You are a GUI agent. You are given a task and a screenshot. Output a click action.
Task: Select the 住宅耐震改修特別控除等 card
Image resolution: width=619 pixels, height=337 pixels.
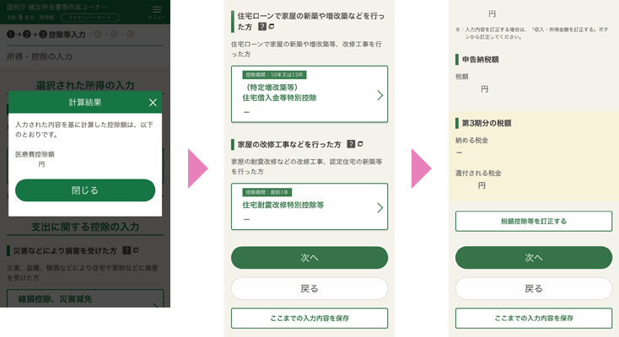[304, 206]
